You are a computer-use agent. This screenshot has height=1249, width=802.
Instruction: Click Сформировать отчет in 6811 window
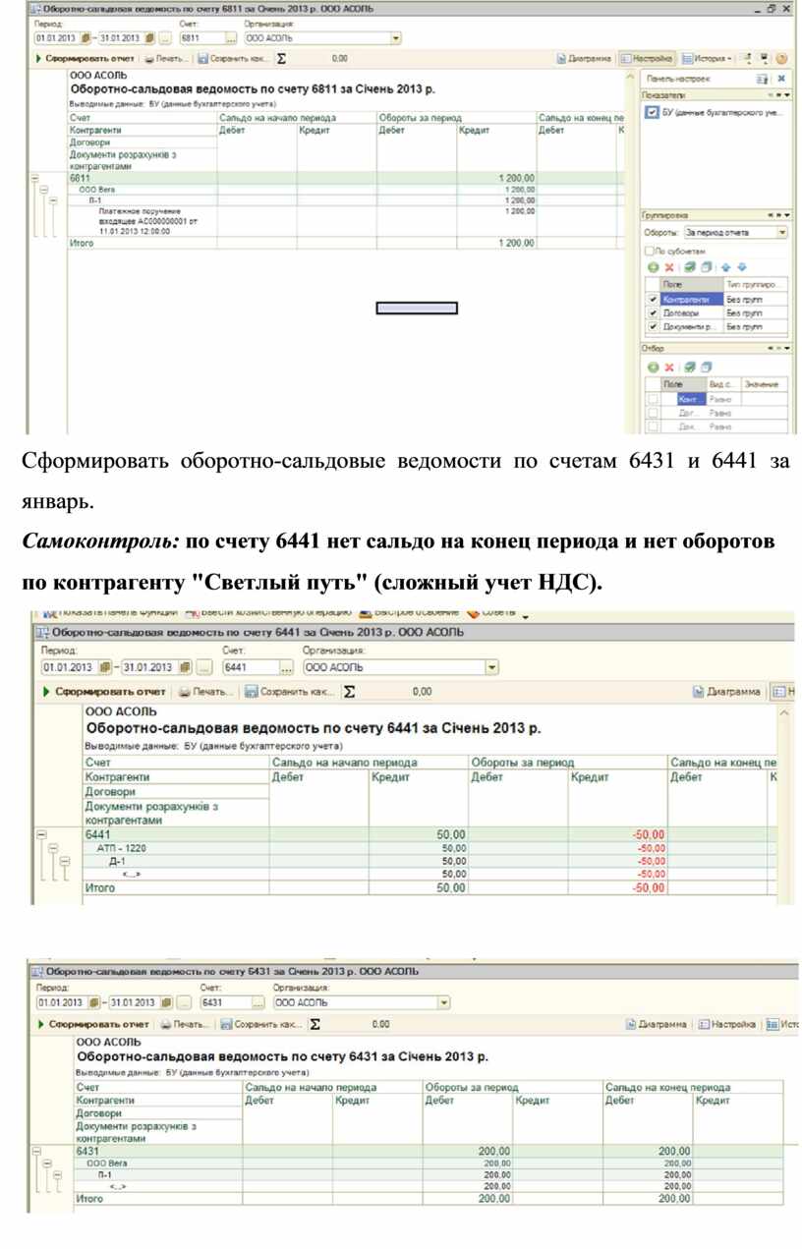86,59
